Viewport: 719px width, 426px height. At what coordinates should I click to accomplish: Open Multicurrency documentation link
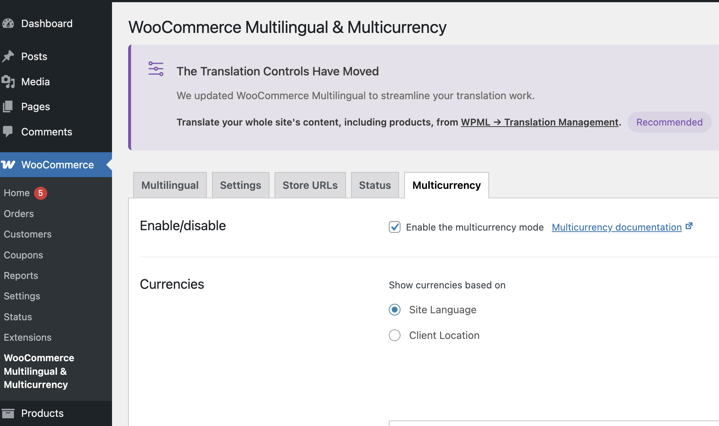pos(617,227)
